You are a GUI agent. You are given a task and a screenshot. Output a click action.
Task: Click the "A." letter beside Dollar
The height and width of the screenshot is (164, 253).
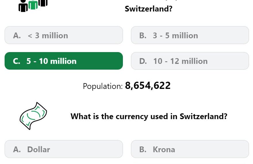pos(17,150)
